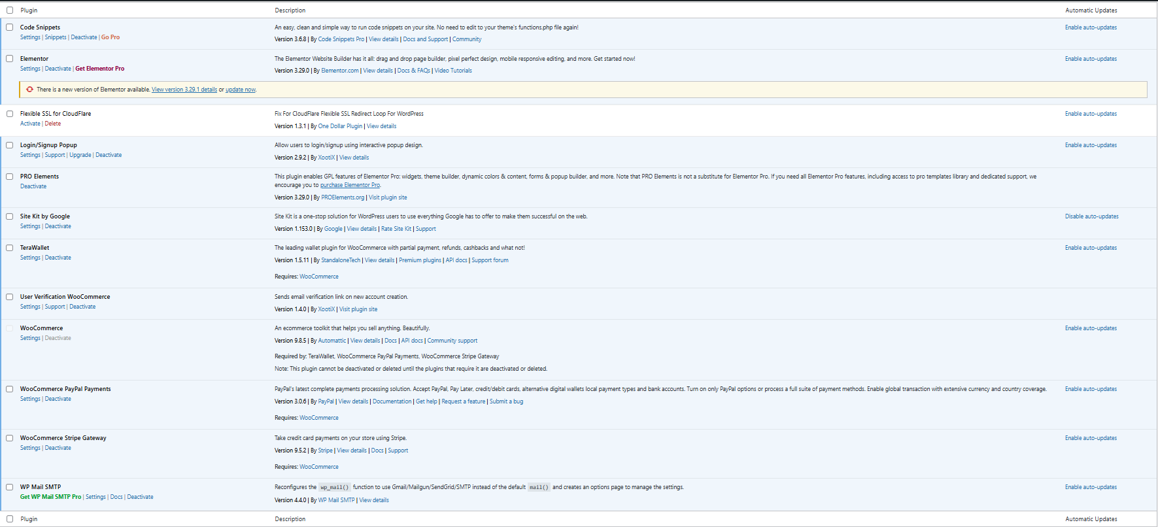Click WooCommerce Community support link

point(452,341)
